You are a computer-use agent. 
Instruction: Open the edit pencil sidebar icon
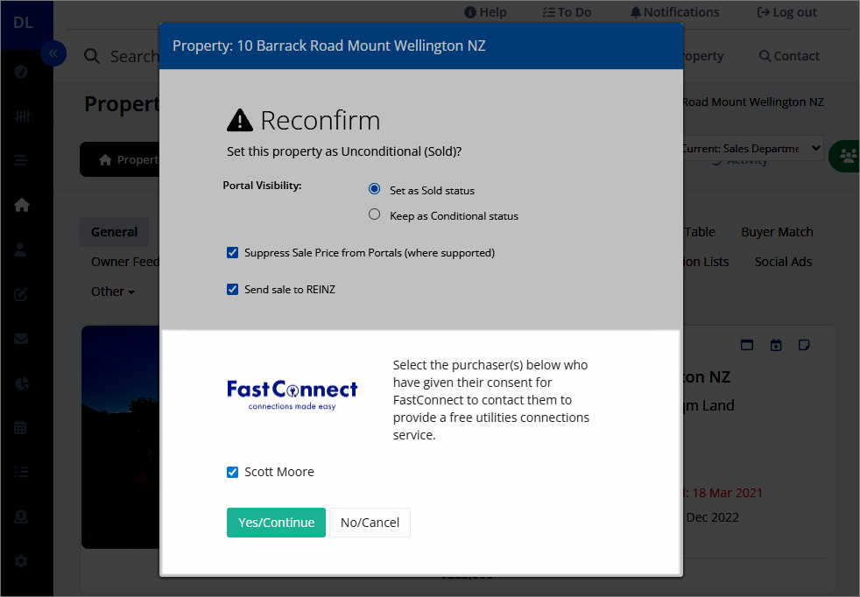click(x=21, y=294)
